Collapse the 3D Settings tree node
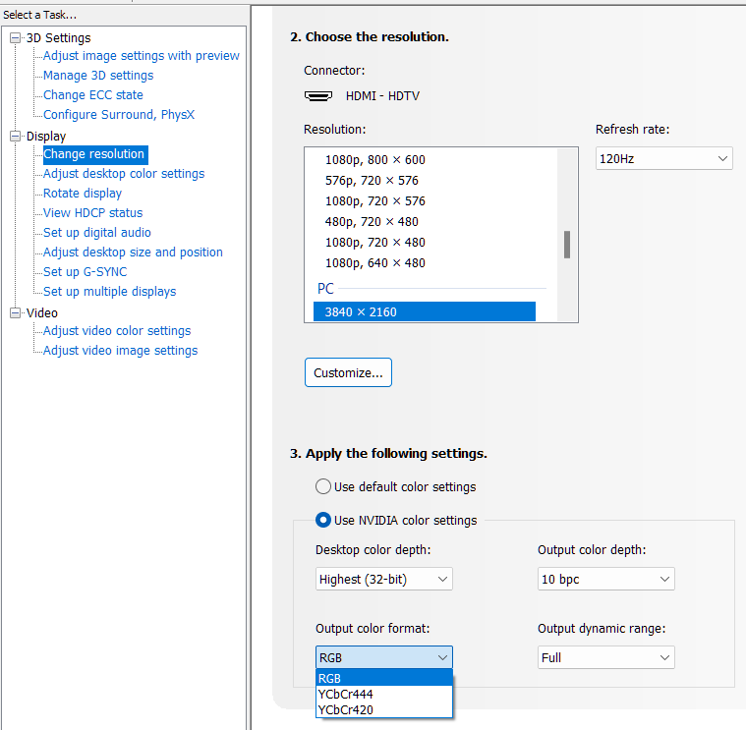The image size is (746, 730). (x=15, y=38)
